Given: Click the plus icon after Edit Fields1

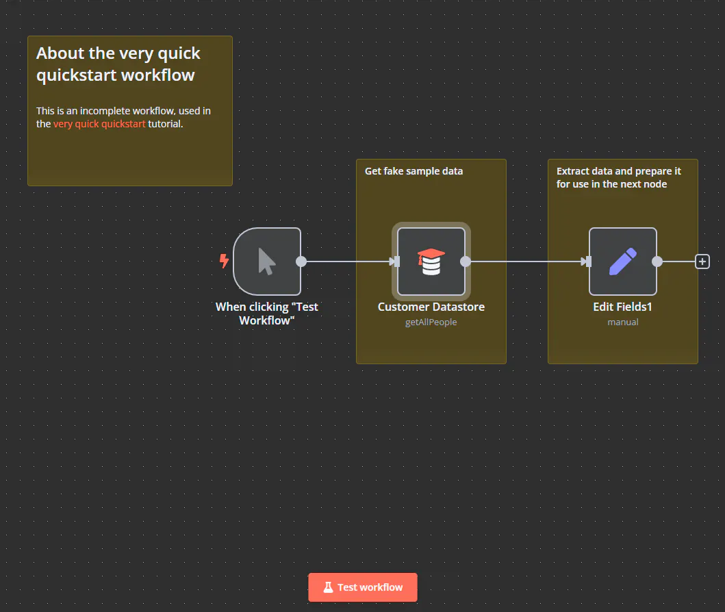Looking at the screenshot, I should [x=702, y=262].
